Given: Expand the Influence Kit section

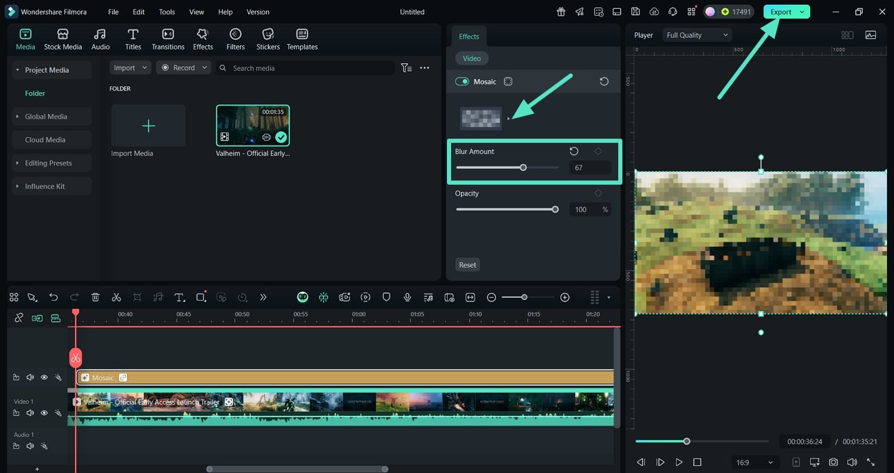Looking at the screenshot, I should point(17,187).
